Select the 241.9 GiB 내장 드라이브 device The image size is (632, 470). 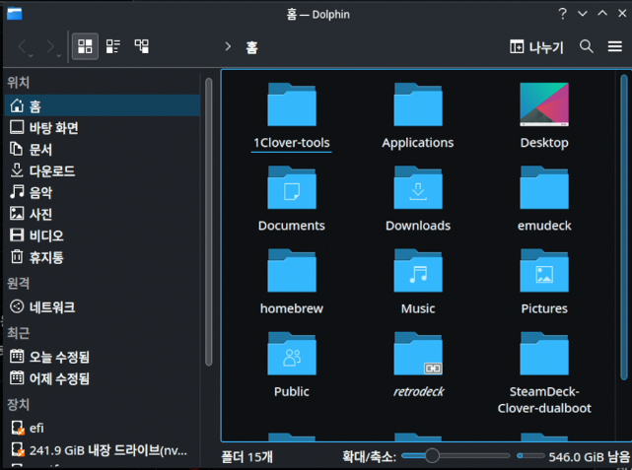point(103,450)
